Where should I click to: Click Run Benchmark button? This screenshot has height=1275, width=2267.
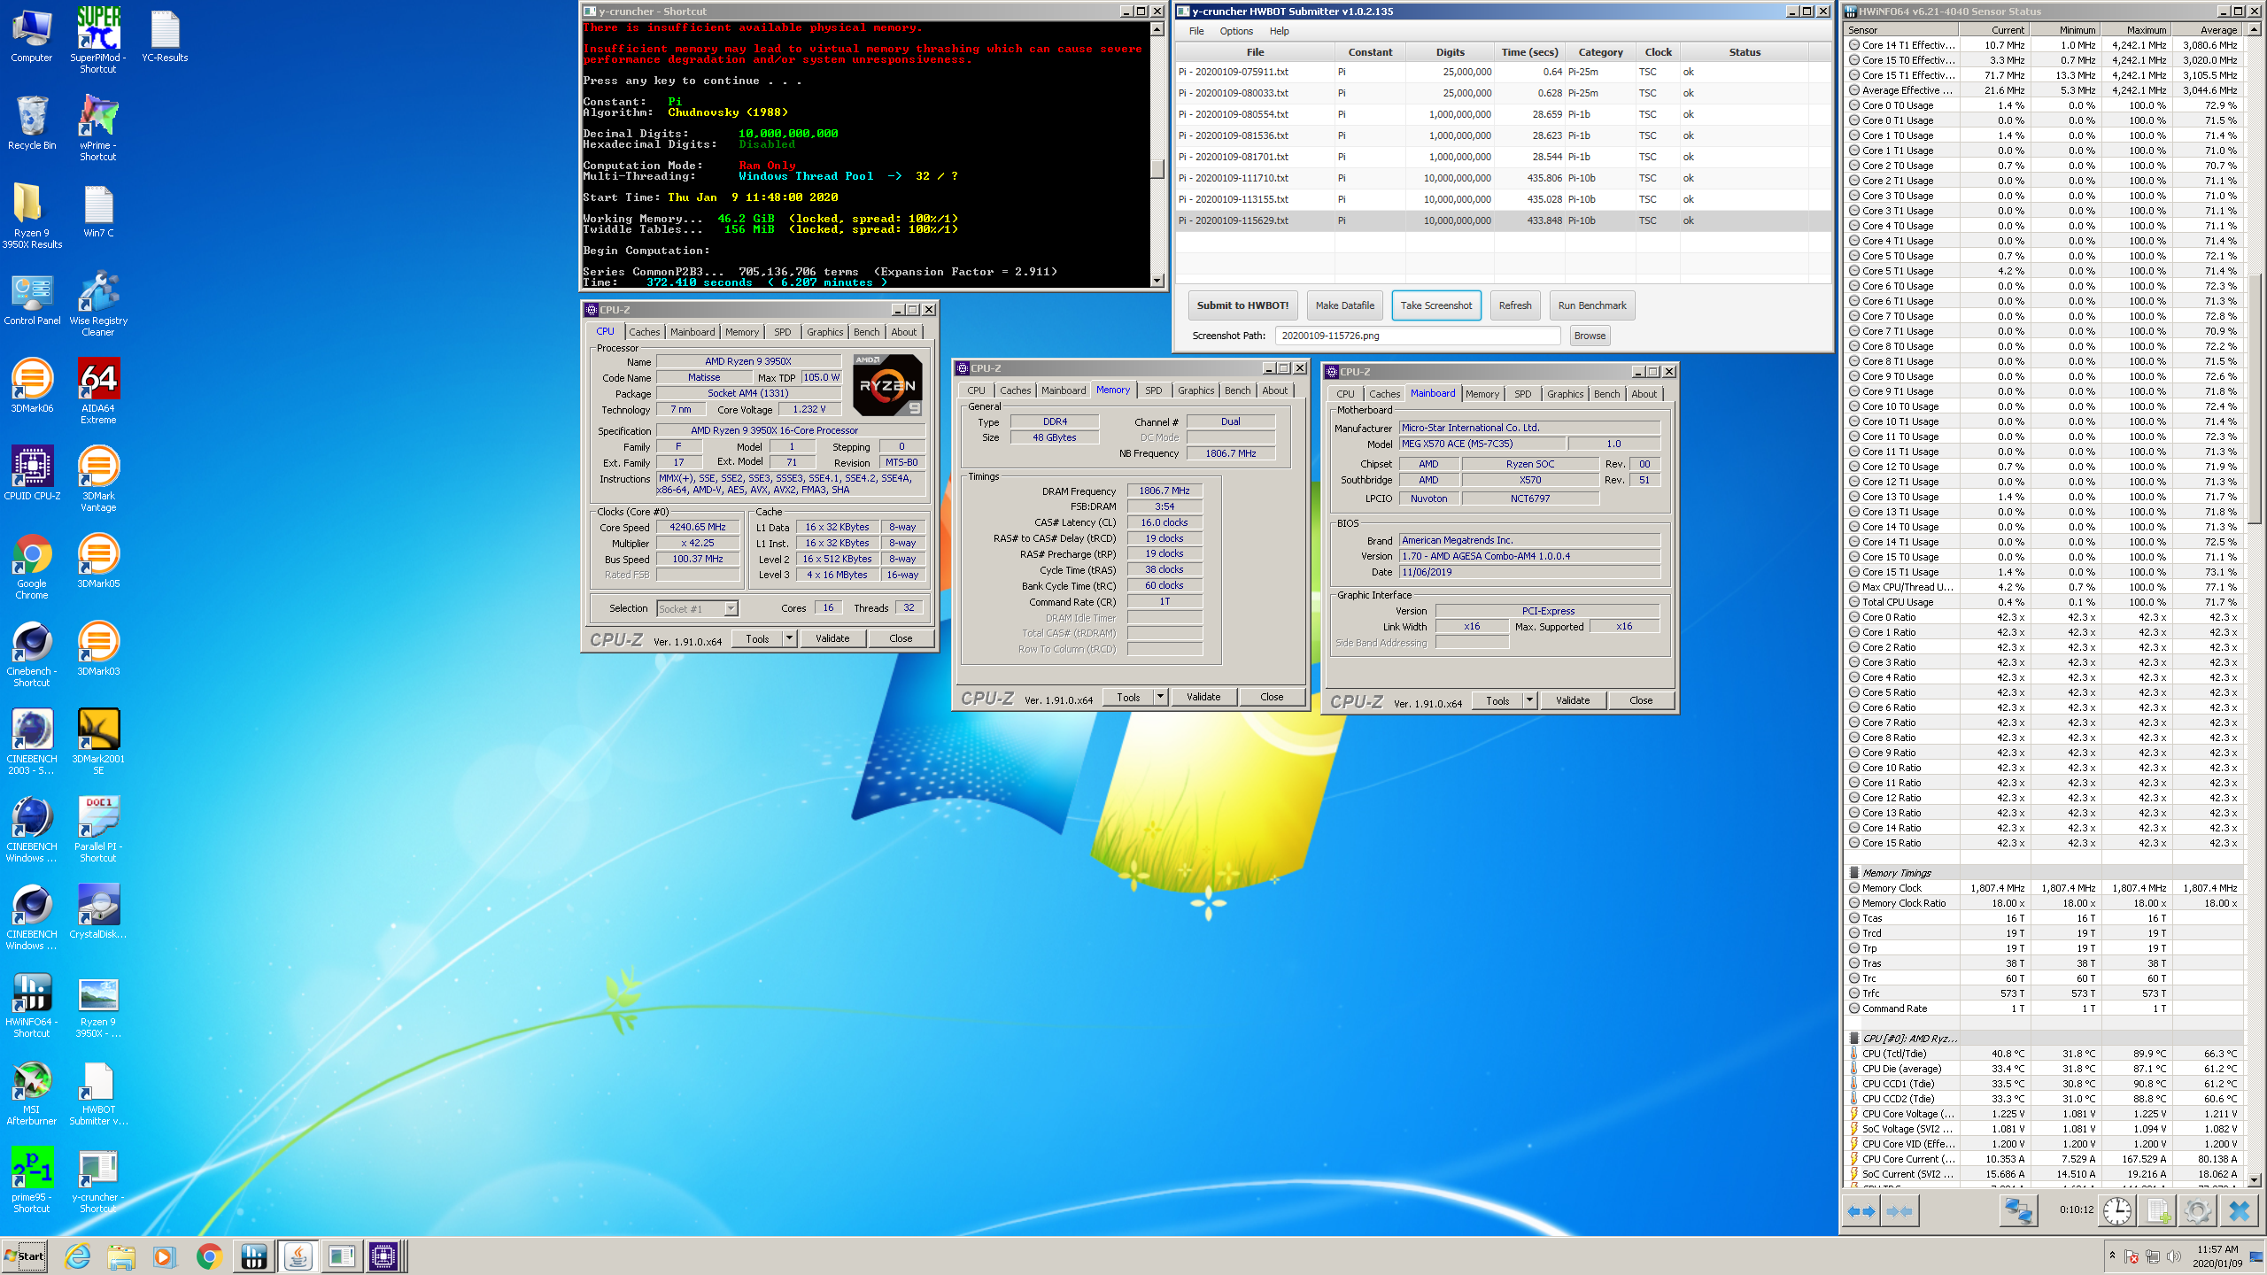(1592, 305)
